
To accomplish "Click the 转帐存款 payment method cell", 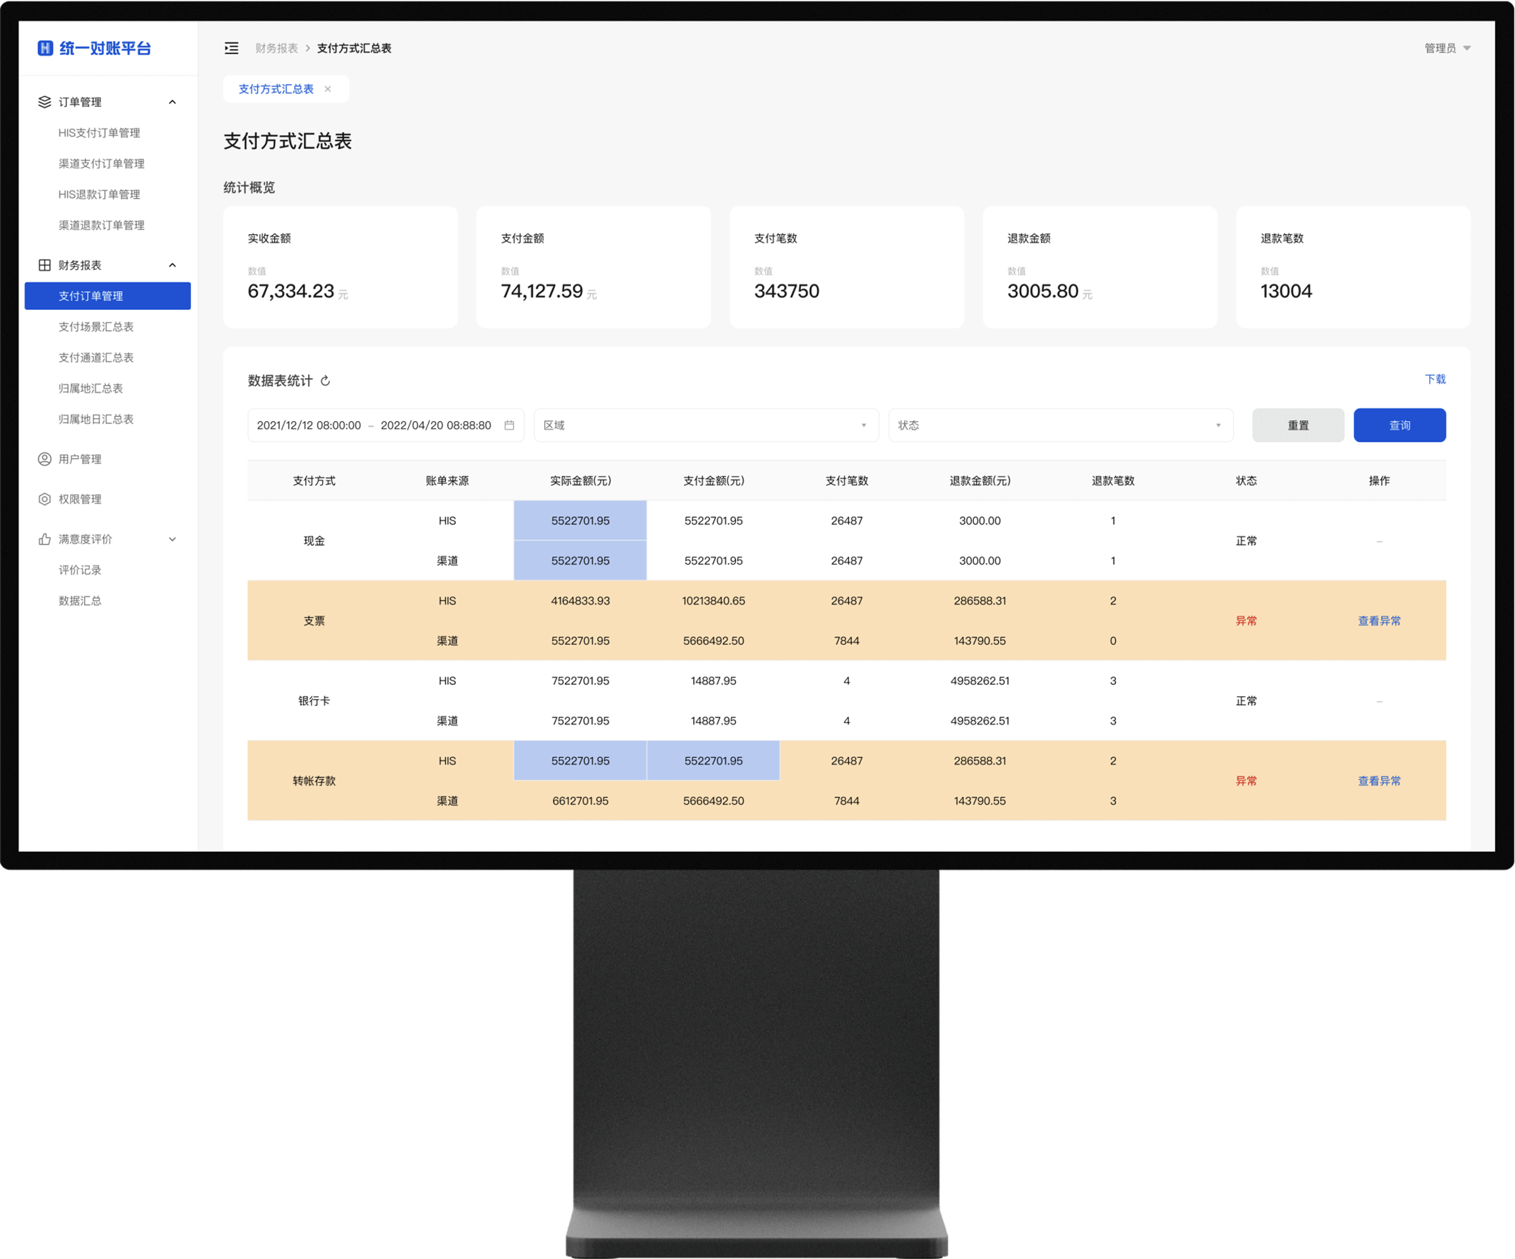I will (314, 780).
